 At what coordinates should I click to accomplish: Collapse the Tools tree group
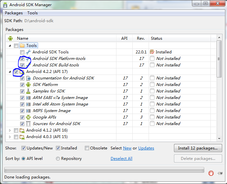[x=10, y=46]
